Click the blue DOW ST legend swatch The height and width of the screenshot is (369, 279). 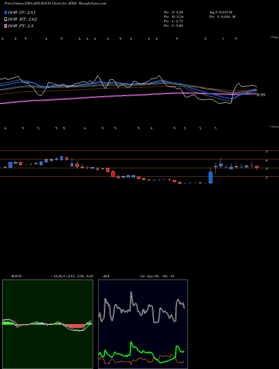[6, 12]
